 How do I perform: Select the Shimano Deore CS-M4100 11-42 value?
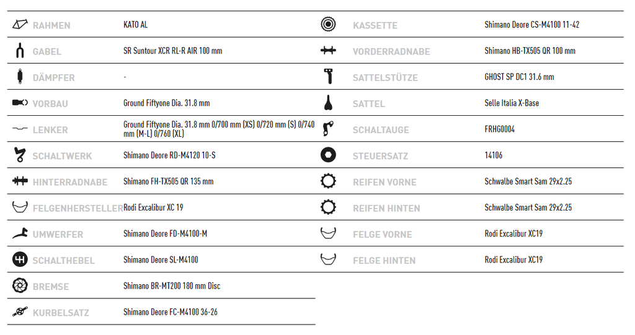point(531,25)
